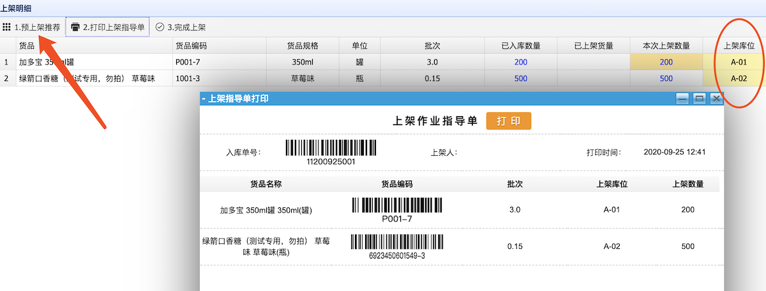The height and width of the screenshot is (291, 766).
Task: Click the 上架库位 header in main grid
Action: [x=739, y=45]
